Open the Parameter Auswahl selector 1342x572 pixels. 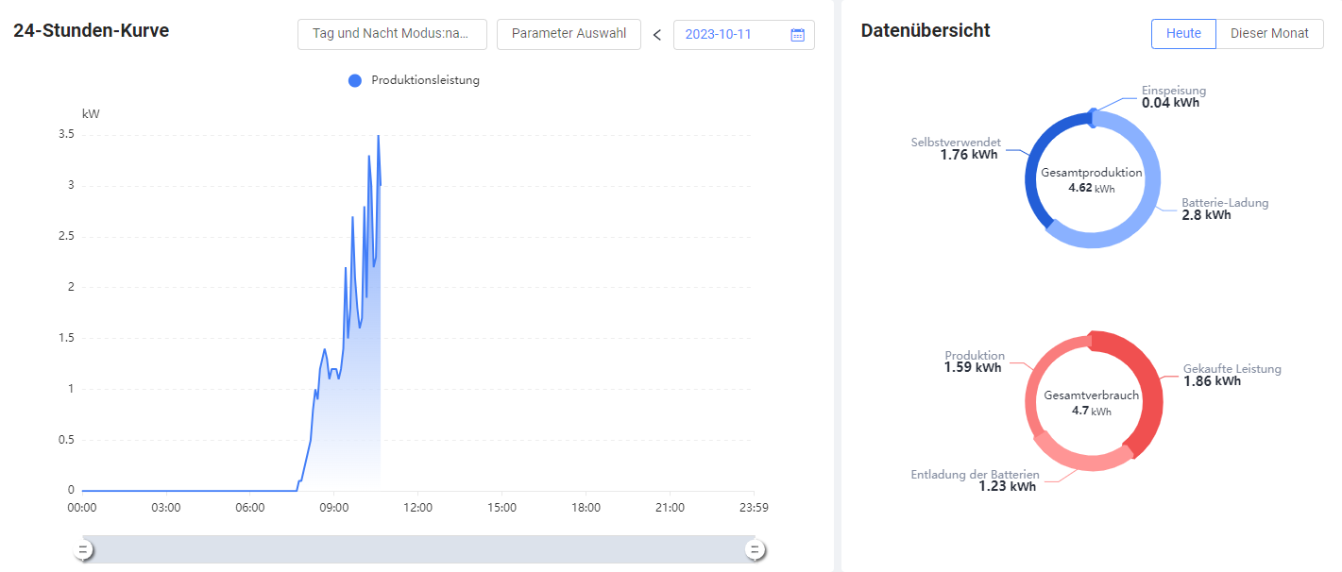point(569,34)
